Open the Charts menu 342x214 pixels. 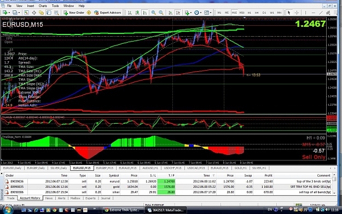pyautogui.click(x=43, y=6)
